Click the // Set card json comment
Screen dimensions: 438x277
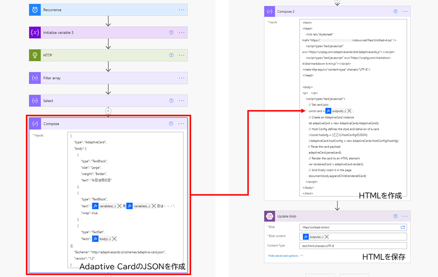click(x=318, y=105)
